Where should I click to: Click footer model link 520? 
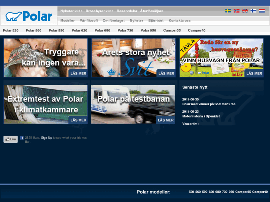coord(191,192)
